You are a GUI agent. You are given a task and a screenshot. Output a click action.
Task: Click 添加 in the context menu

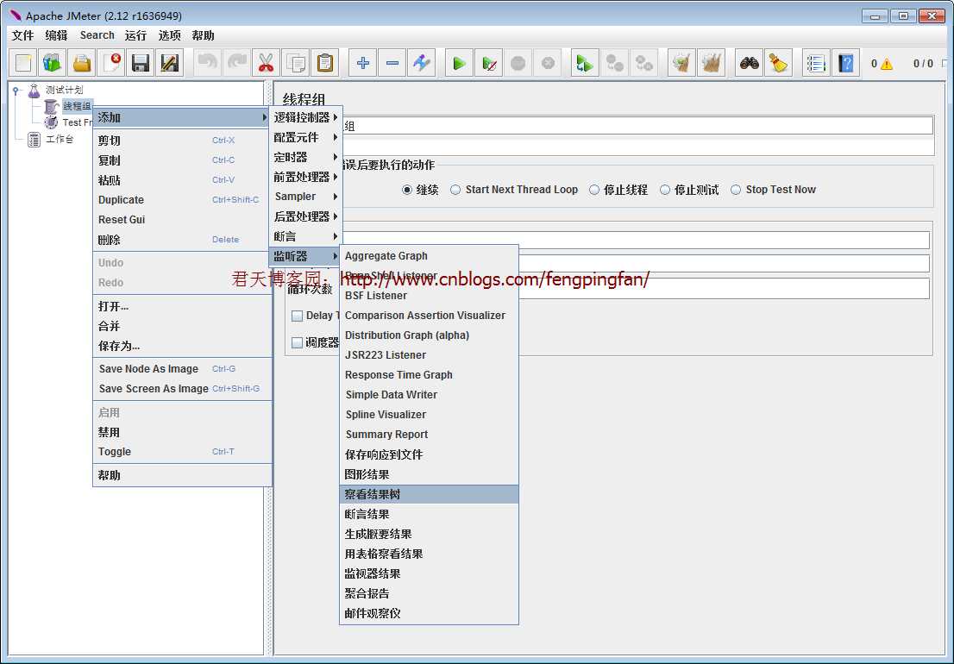pos(182,117)
